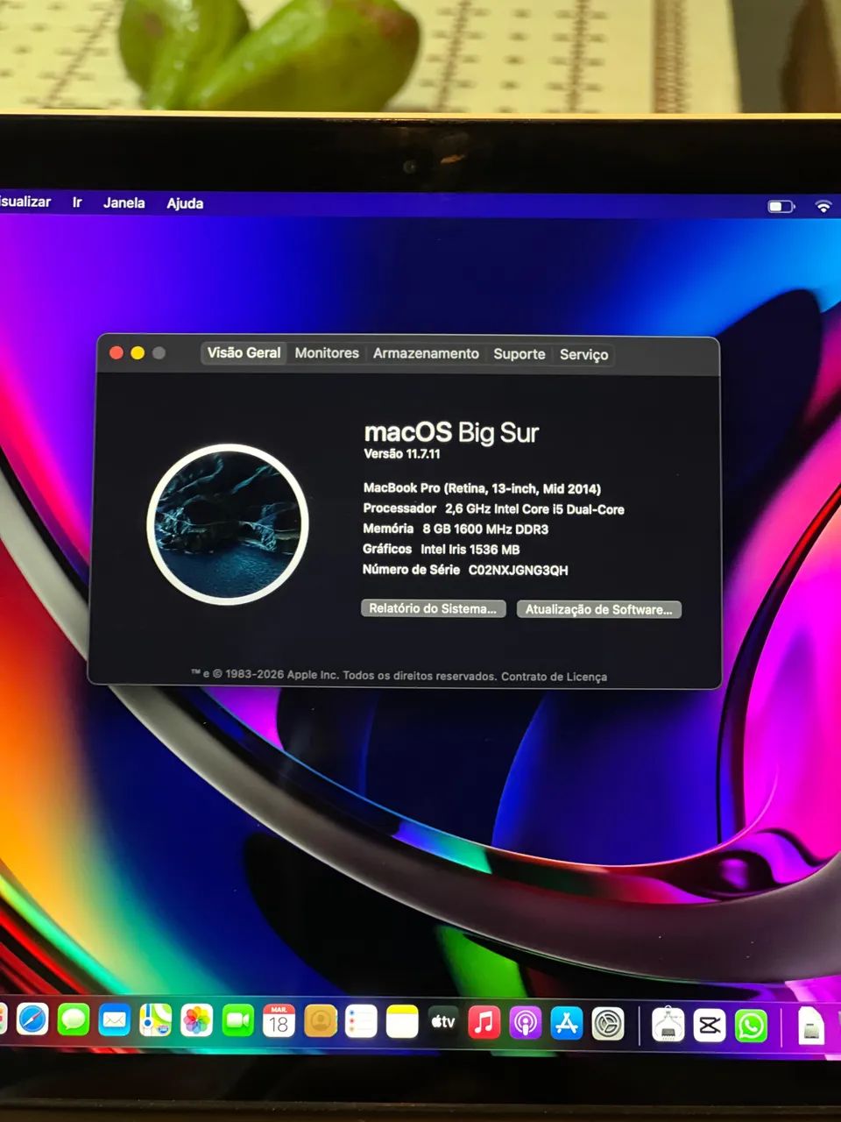The width and height of the screenshot is (841, 1122).
Task: Open FaceTime in the dock
Action: tap(238, 1020)
